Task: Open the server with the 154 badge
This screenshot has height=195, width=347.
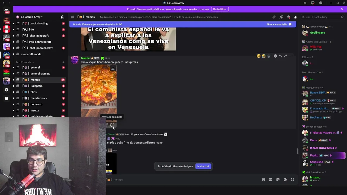Action: point(7,21)
